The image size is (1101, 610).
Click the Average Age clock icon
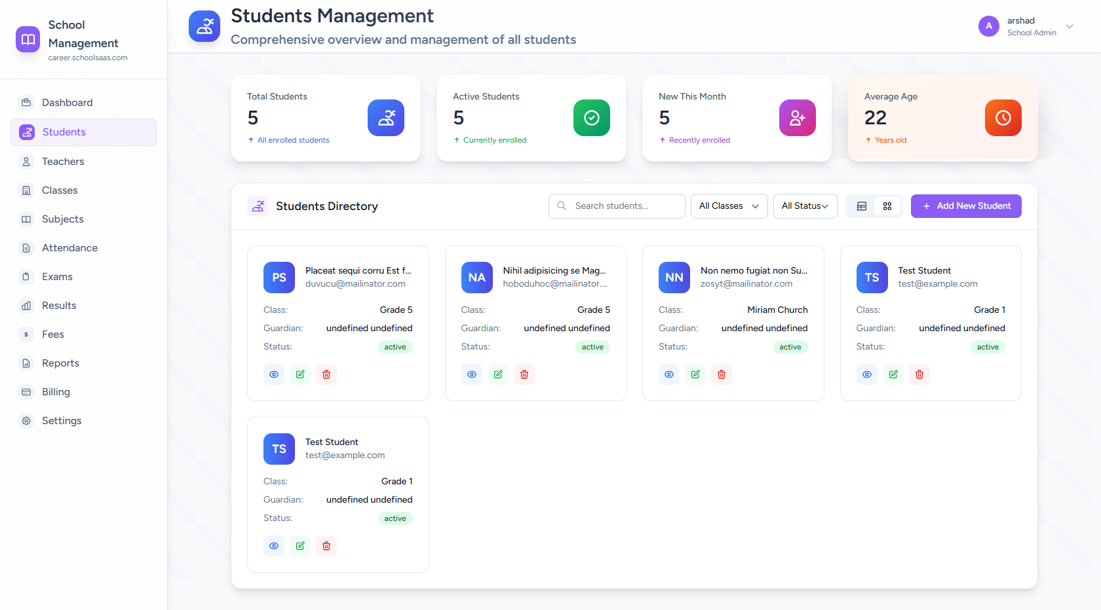click(x=1003, y=118)
